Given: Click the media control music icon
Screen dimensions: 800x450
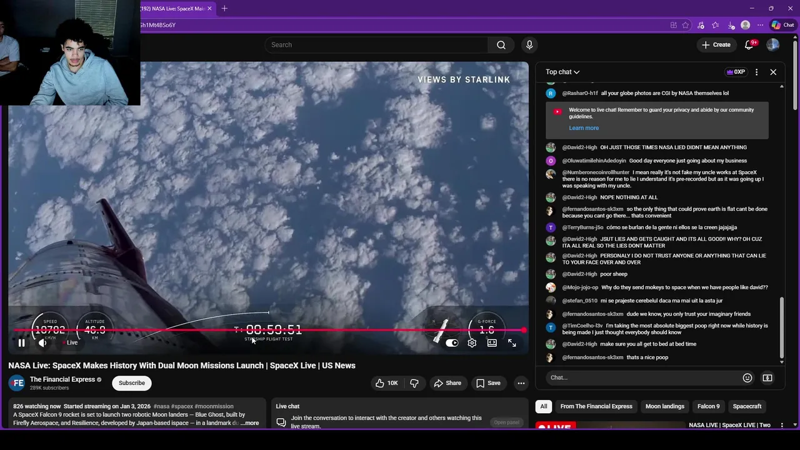Looking at the screenshot, I should 701,25.
